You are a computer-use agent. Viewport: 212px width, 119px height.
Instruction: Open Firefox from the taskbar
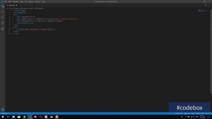(x=35, y=117)
